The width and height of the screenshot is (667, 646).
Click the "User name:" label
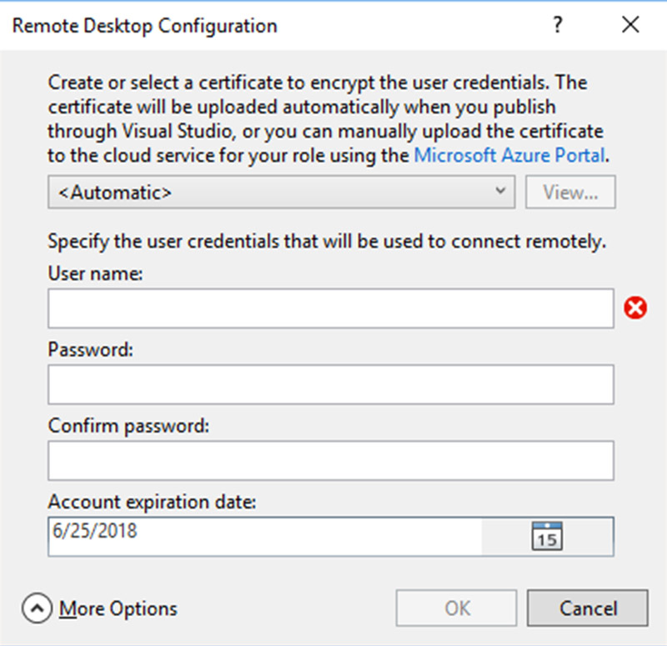coord(96,273)
